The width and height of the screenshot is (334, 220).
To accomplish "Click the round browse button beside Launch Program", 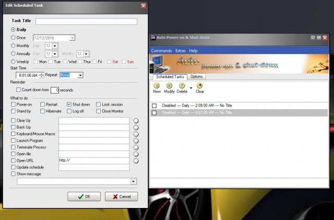I will (136, 141).
